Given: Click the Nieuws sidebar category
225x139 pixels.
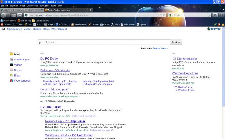Looking at the screenshot, I should [16, 70].
